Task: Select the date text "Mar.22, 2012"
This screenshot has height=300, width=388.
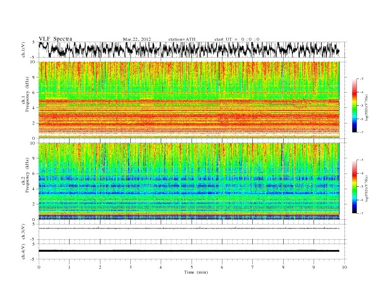Action: (x=137, y=39)
